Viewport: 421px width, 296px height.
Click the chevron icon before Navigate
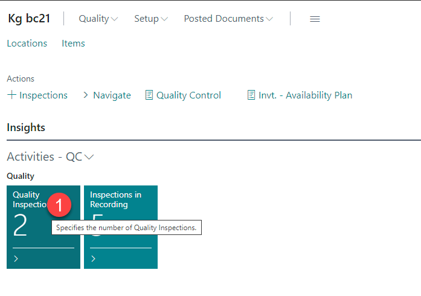coord(86,95)
